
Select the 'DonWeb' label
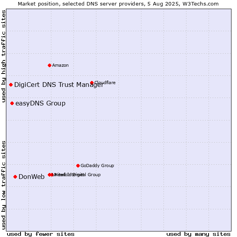pyautogui.click(x=32, y=177)
